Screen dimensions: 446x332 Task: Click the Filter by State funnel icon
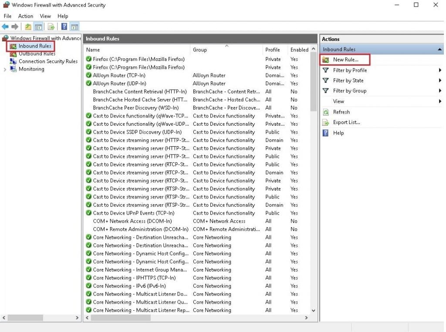click(x=326, y=80)
